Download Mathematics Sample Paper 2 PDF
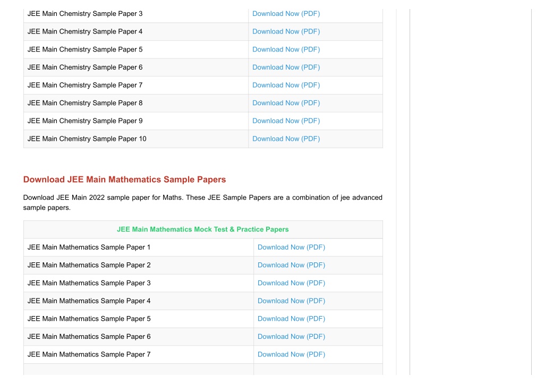Image resolution: width=544 pixels, height=384 pixels. click(x=291, y=265)
